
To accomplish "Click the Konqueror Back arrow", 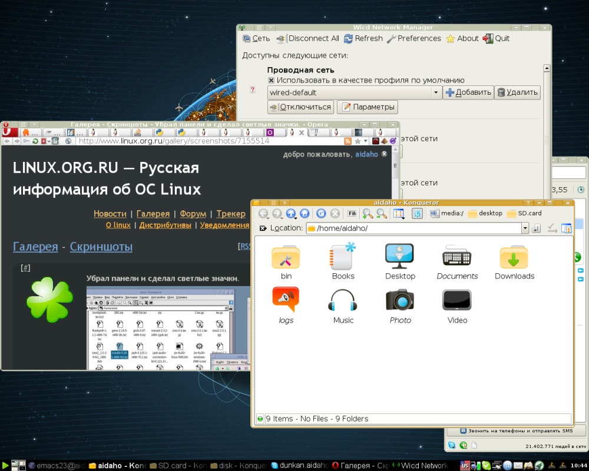I will click(x=263, y=214).
